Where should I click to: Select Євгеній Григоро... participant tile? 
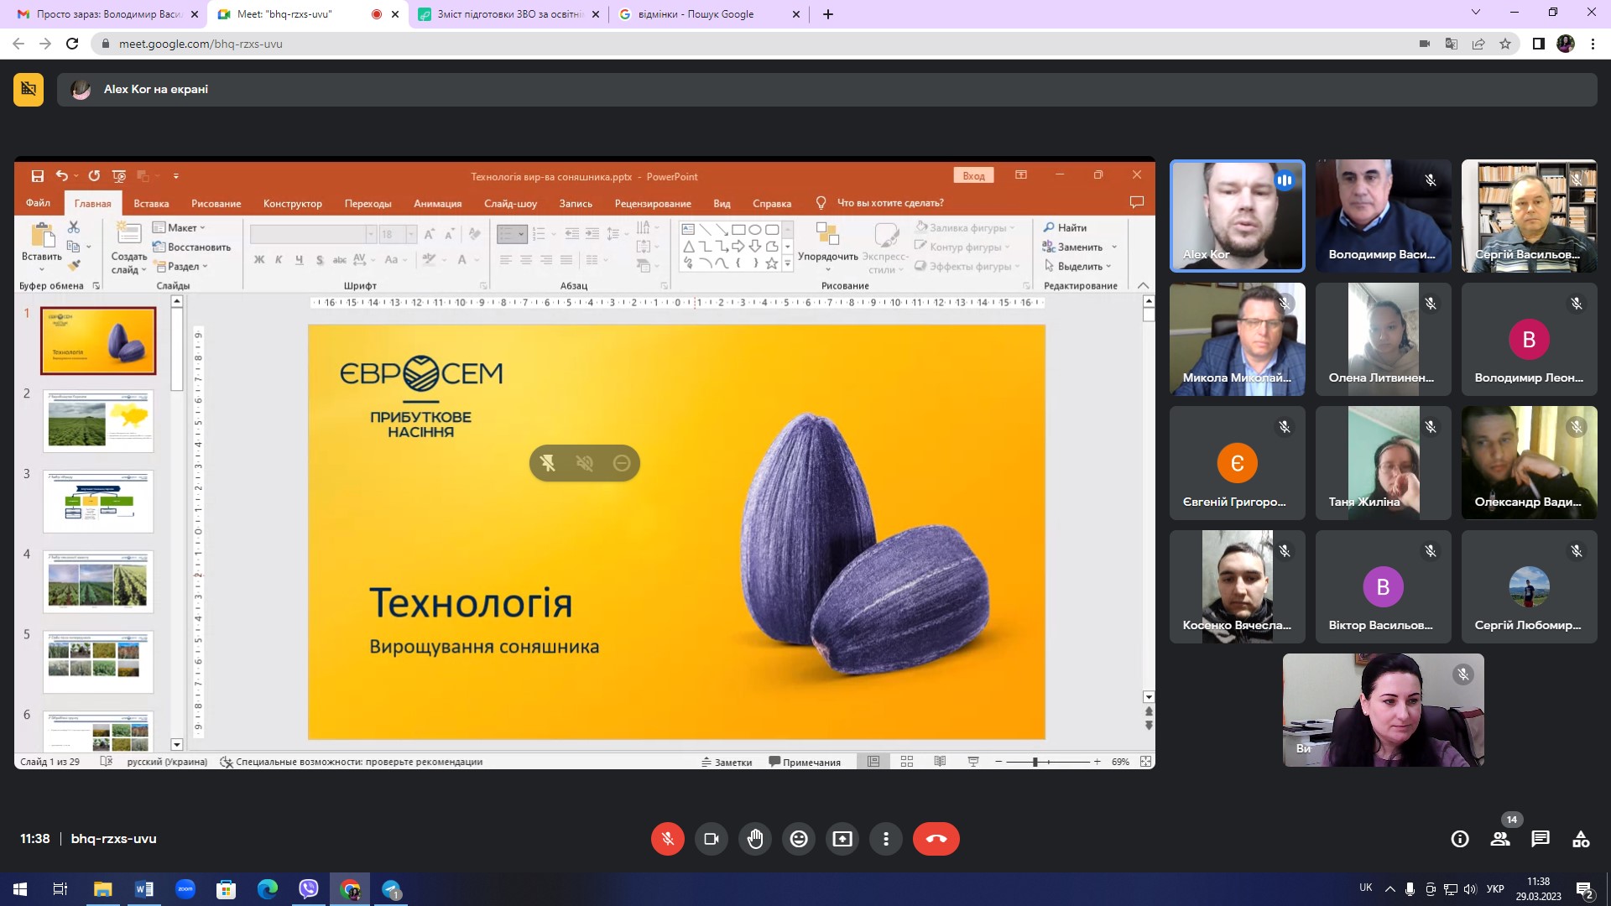click(1238, 463)
